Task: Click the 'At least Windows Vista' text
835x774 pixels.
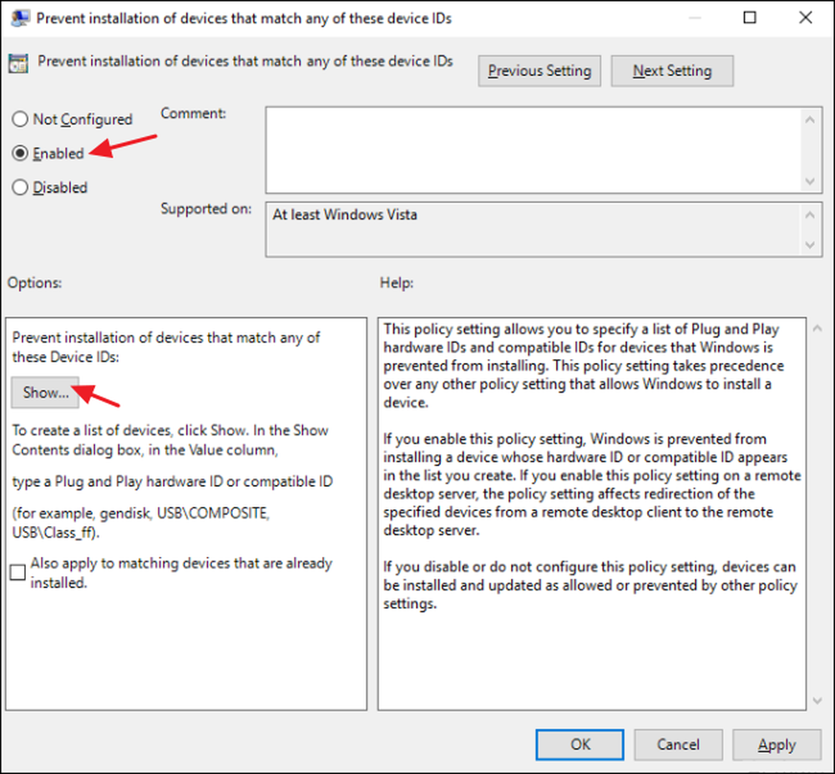Action: click(x=345, y=215)
